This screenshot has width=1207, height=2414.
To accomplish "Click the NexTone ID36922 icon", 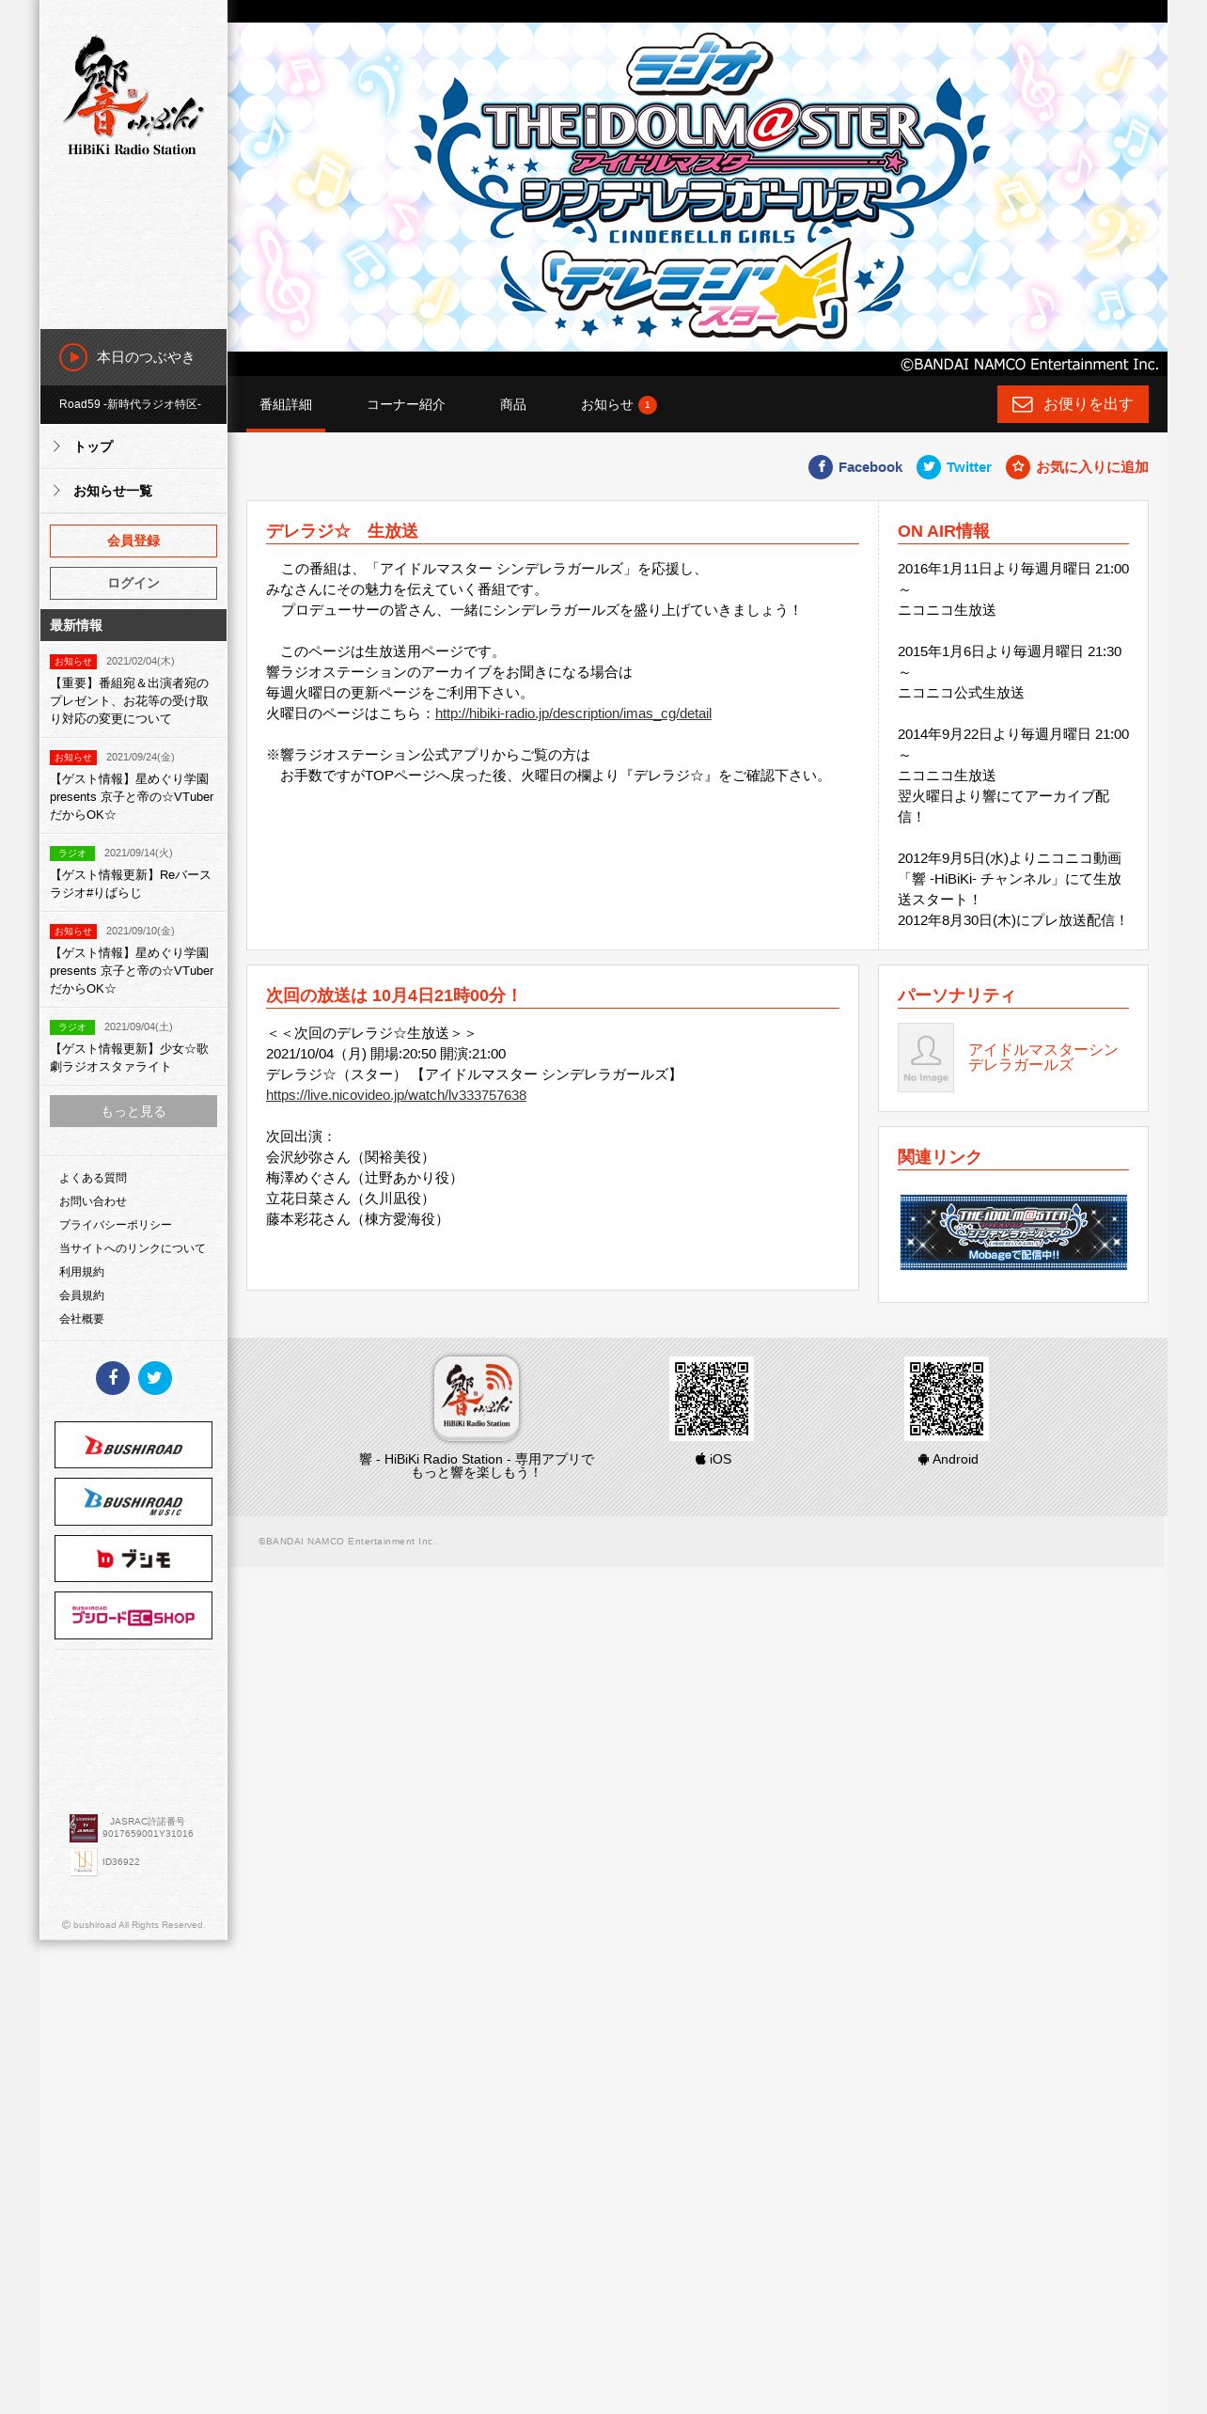I will point(84,1861).
